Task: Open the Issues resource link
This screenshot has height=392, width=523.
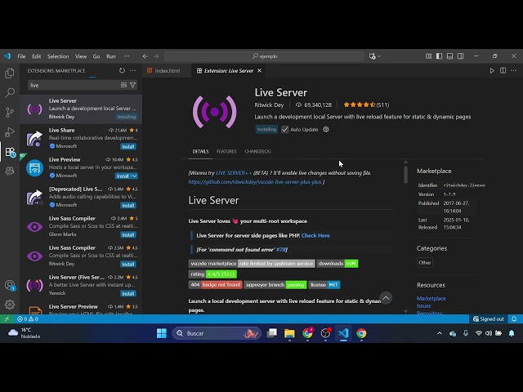Action: 423,306
